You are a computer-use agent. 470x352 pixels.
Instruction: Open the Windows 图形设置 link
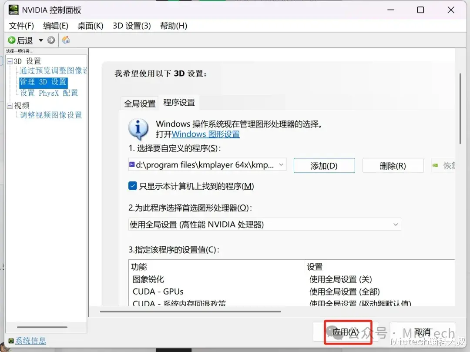[205, 134]
